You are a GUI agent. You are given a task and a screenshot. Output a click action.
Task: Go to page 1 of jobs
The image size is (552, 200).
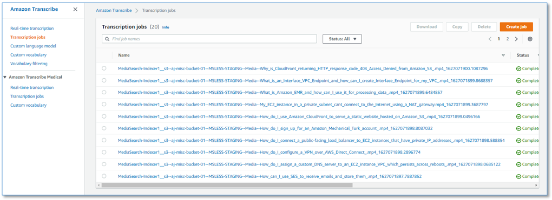tap(499, 39)
